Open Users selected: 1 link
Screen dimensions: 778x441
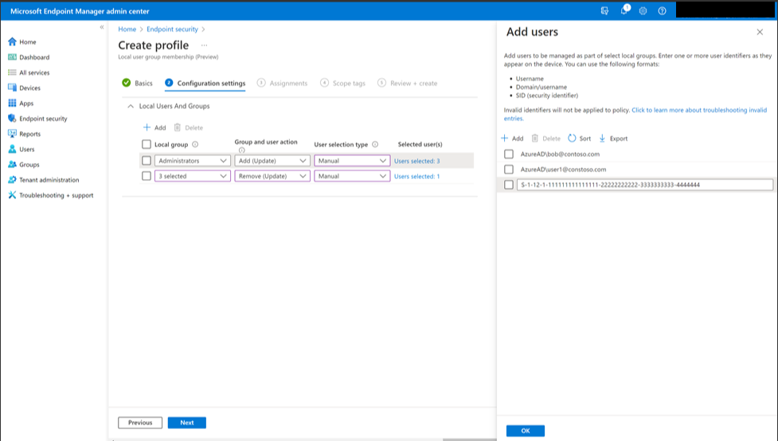click(416, 176)
